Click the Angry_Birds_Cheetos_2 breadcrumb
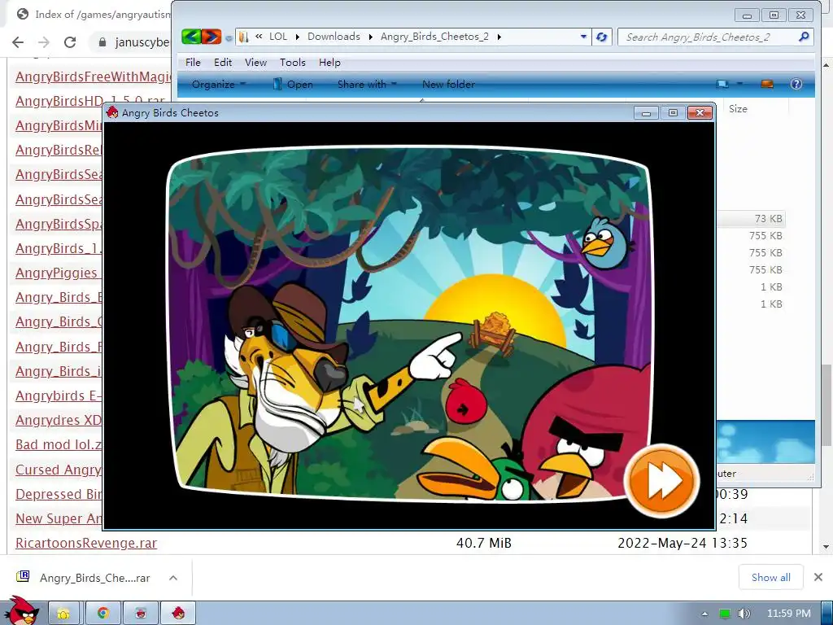Viewport: 833px width, 625px height. [434, 37]
